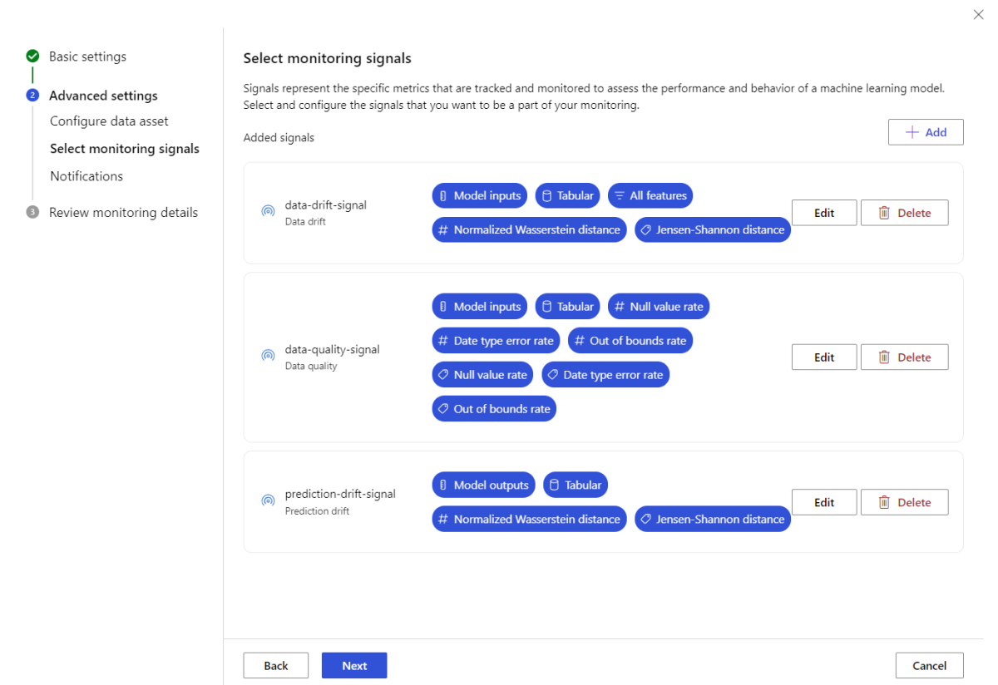Jump to Review monitoring details
This screenshot has width=998, height=685.
(x=123, y=212)
